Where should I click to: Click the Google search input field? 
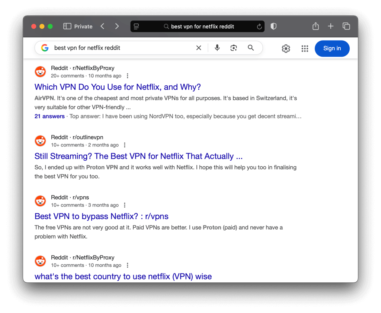point(123,48)
